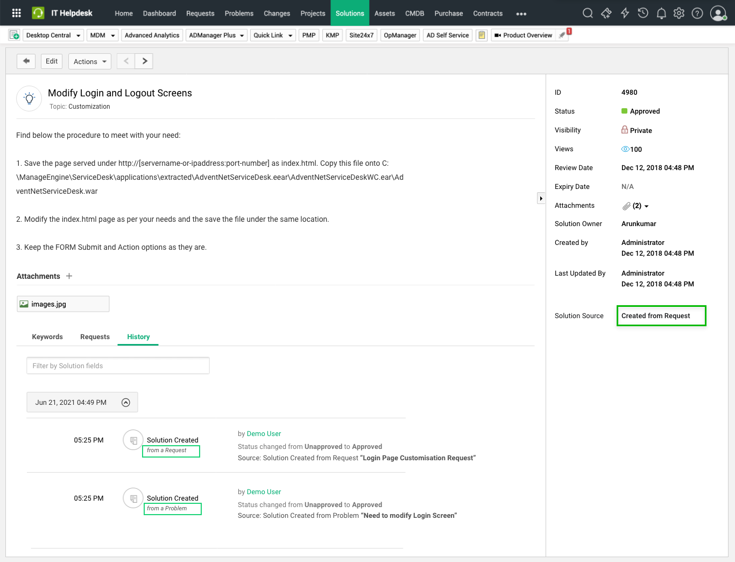The width and height of the screenshot is (735, 562).
Task: Click the Filter by Solution fields input
Action: pos(118,366)
